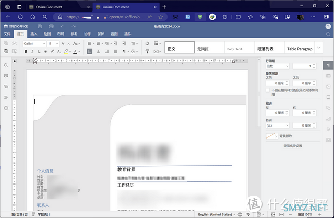Toggle underline formatting
Image resolution: width=334 pixels, height=218 pixels.
pyautogui.click(x=39, y=51)
